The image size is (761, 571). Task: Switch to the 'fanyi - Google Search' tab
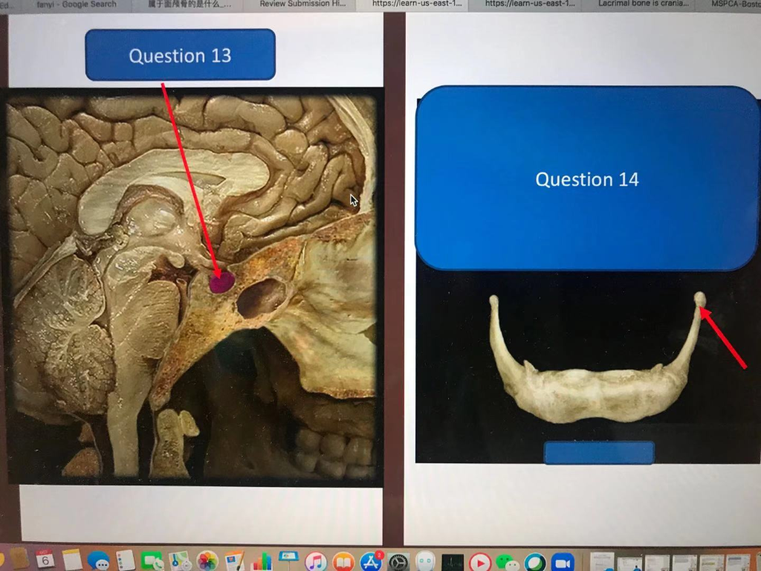click(75, 4)
